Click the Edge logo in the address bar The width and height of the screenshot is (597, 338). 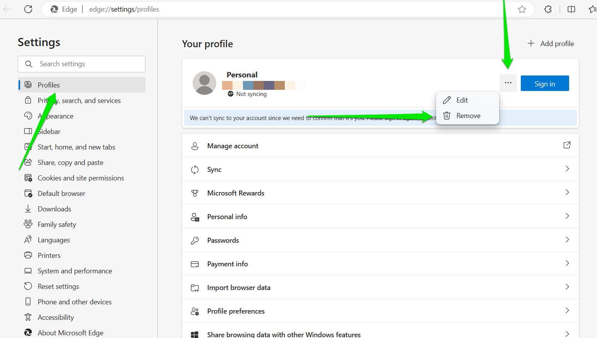click(55, 9)
